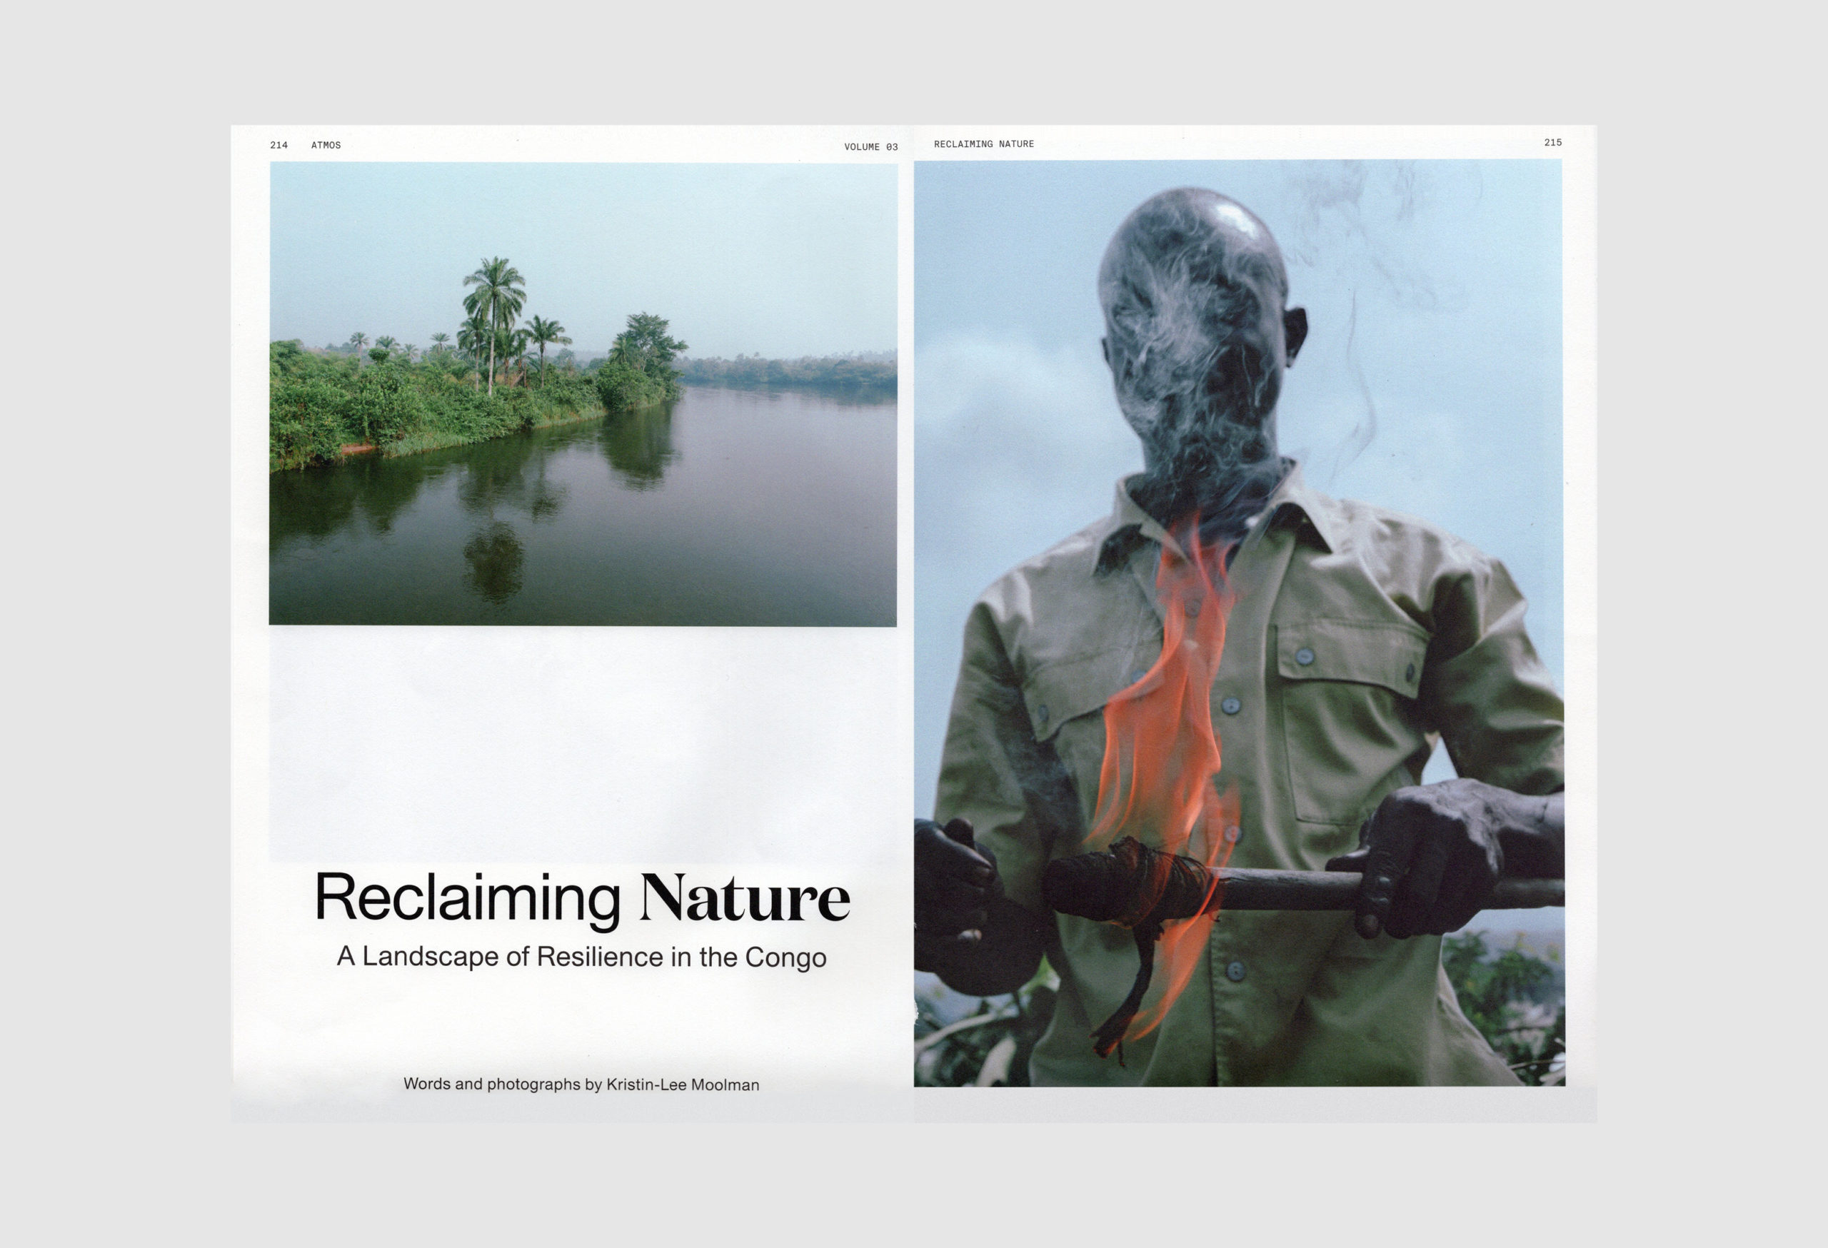Click the tree reflection in the river water
Screen dimensions: 1828x1248
tap(494, 563)
